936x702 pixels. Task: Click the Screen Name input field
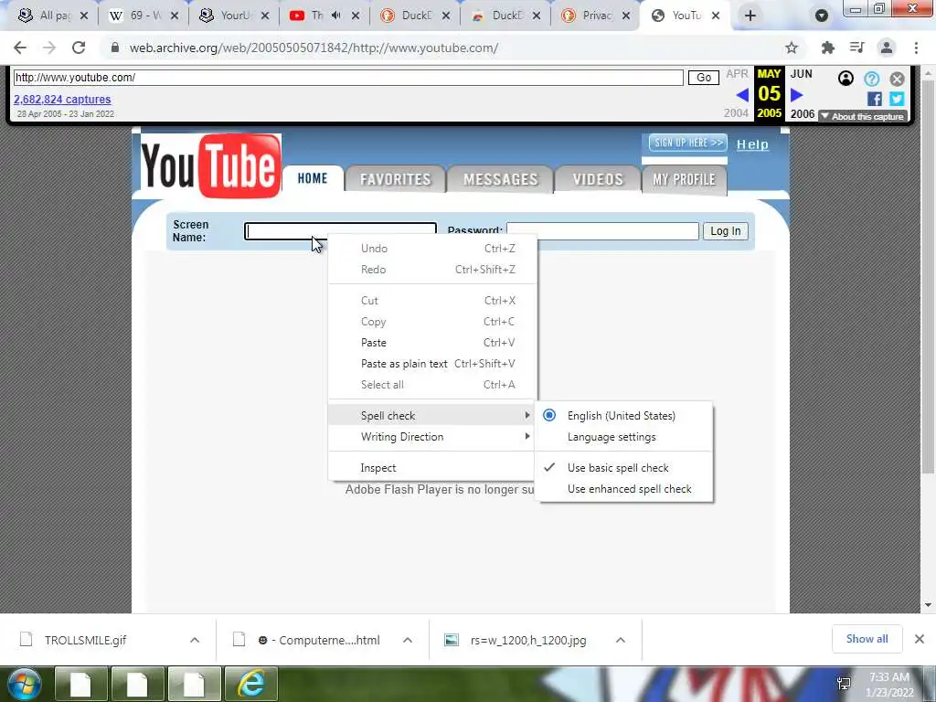[340, 231]
